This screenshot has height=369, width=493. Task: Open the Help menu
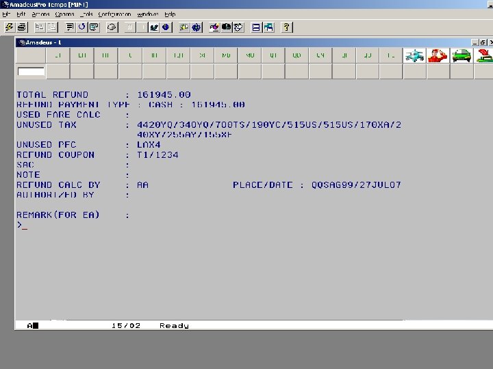pyautogui.click(x=170, y=14)
